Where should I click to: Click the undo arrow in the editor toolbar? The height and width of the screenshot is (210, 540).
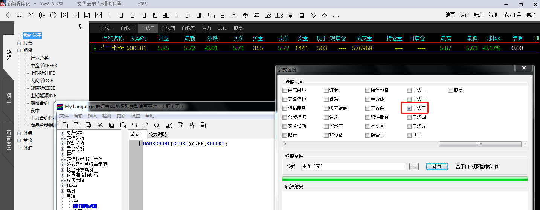pos(134,125)
